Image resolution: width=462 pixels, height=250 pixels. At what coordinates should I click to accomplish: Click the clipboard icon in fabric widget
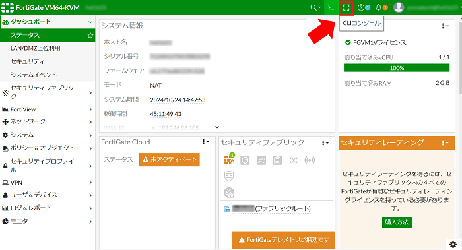(277, 160)
